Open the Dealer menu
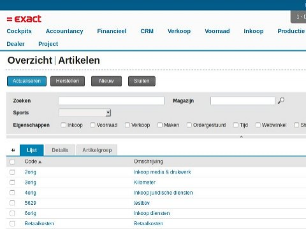This screenshot has height=229, width=306. point(15,44)
